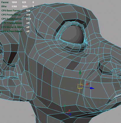The image size is (121, 123).
Task: Select the blue Z-axis move arrow
Action: click(x=92, y=88)
